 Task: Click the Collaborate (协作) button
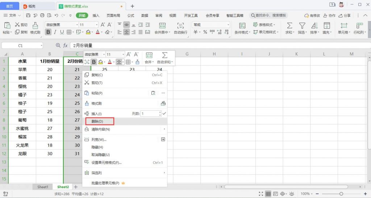pos(329,15)
